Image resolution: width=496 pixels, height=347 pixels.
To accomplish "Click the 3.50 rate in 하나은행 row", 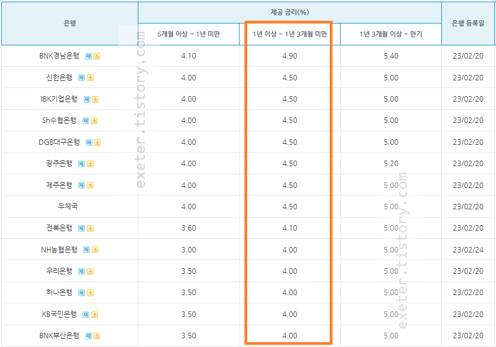I will click(189, 293).
